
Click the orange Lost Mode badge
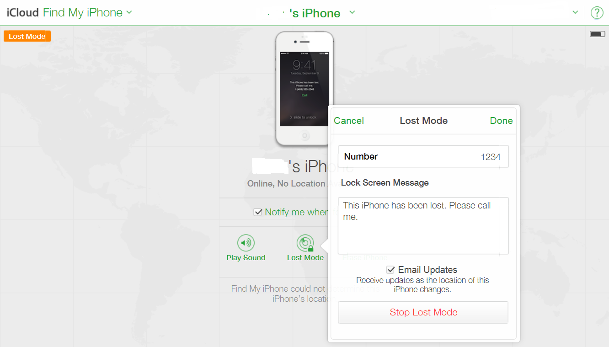pyautogui.click(x=27, y=36)
